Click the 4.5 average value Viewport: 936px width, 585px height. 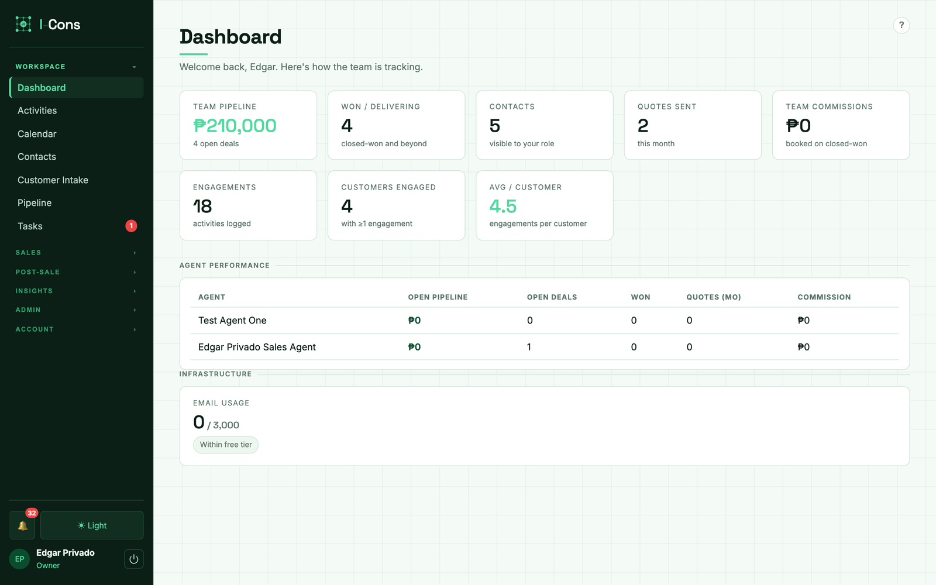tap(503, 206)
